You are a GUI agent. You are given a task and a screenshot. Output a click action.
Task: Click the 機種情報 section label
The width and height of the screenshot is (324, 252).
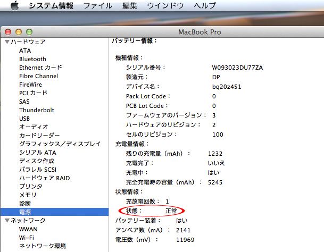(x=129, y=58)
